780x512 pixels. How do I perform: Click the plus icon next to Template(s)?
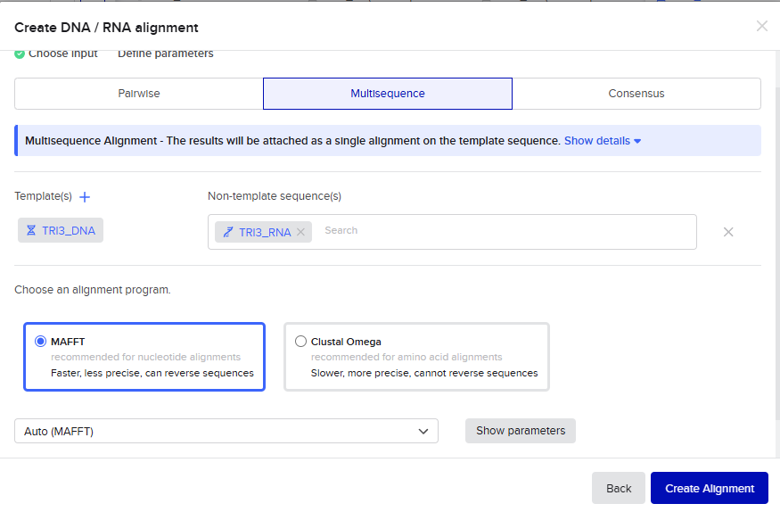85,196
